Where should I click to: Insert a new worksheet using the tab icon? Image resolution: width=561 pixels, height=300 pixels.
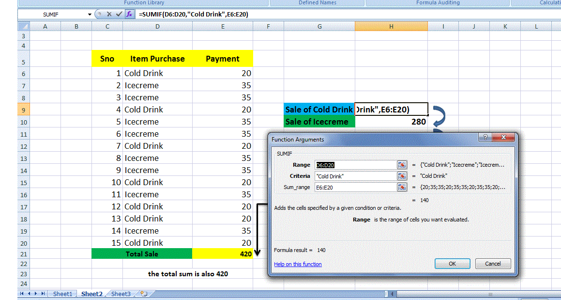144,293
